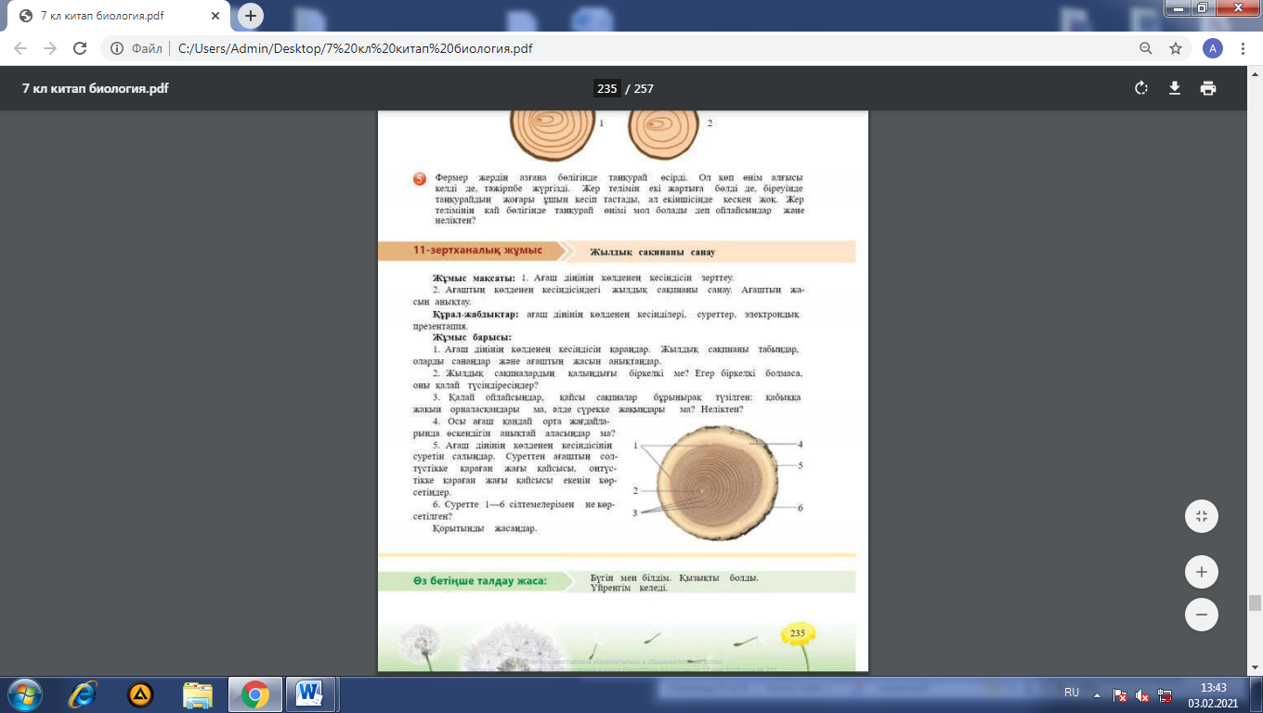Click the PDF title in the viewer toolbar
The image size is (1263, 713).
tap(95, 89)
